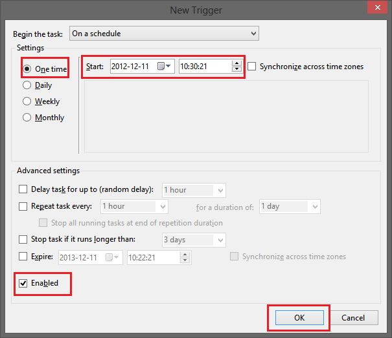Enable Synchronize across time zones next to Start

coord(251,67)
